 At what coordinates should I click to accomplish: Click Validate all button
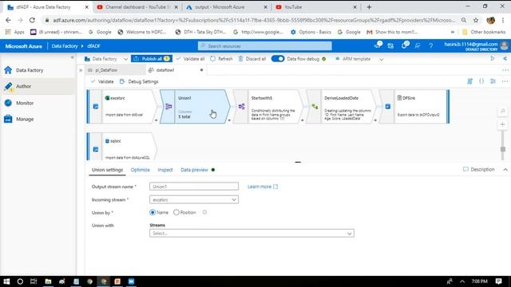pyautogui.click(x=190, y=59)
